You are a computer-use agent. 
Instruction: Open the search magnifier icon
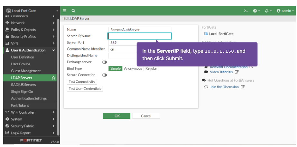click(x=73, y=11)
